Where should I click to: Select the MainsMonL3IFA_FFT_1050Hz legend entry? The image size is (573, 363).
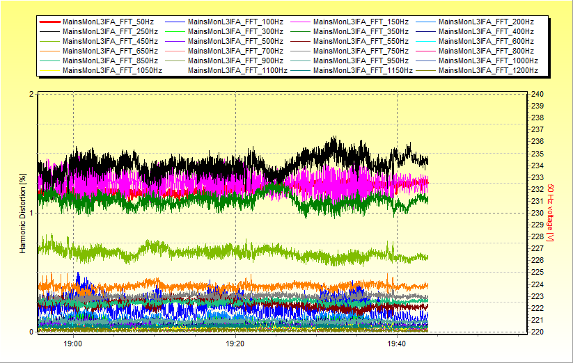[x=112, y=70]
